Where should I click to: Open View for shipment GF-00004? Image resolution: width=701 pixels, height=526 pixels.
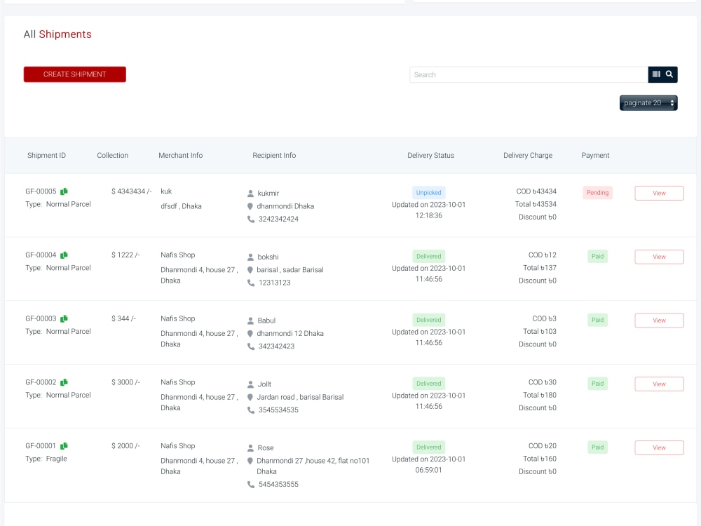(659, 257)
